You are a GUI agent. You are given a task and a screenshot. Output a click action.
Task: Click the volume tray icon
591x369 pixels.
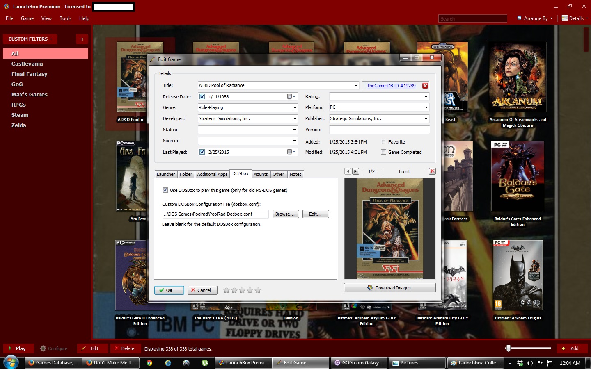coord(530,363)
